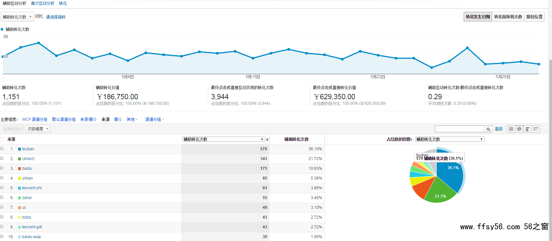
Task: Open the 次级维度 secondary dimension dropdown
Action: pyautogui.click(x=38, y=129)
